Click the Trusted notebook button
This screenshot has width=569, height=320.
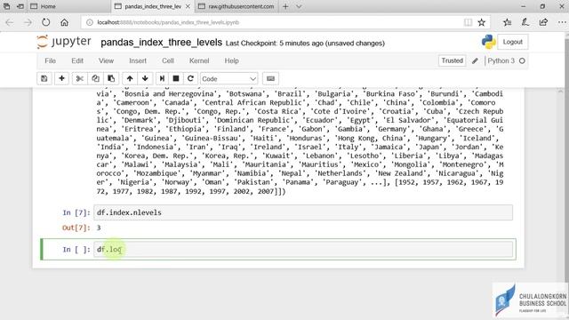pyautogui.click(x=452, y=61)
